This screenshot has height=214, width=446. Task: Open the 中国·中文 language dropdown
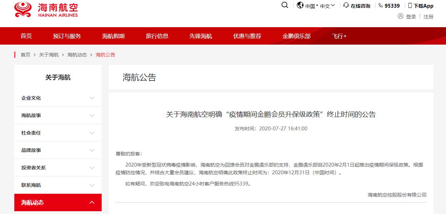click(319, 6)
